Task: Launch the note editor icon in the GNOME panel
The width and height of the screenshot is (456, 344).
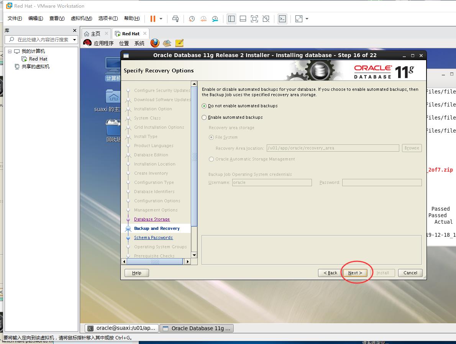Action: pos(179,43)
